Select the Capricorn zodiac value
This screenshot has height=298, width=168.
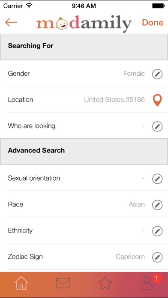(130, 257)
